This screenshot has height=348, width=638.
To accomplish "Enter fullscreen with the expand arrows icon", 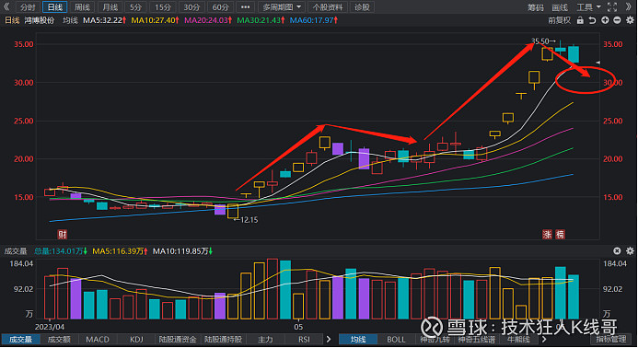I will coord(612,7).
